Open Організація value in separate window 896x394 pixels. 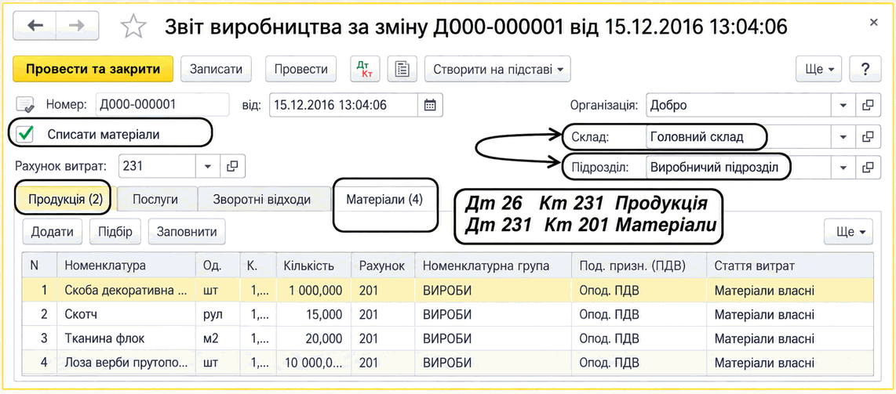(x=868, y=106)
